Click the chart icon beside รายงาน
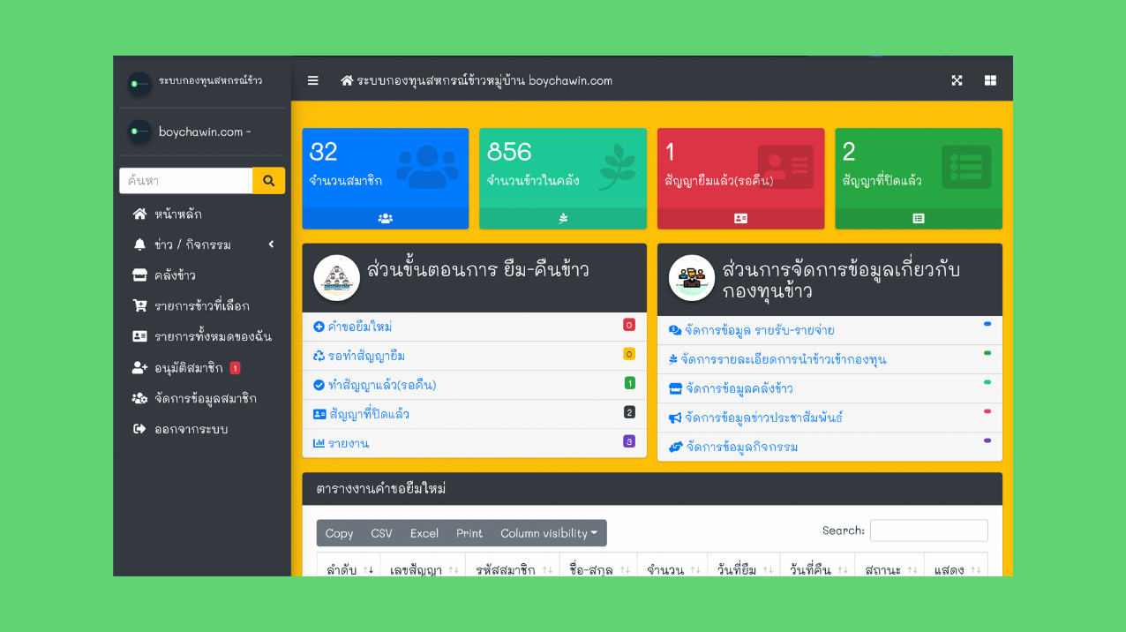Image resolution: width=1126 pixels, height=632 pixels. click(x=319, y=443)
